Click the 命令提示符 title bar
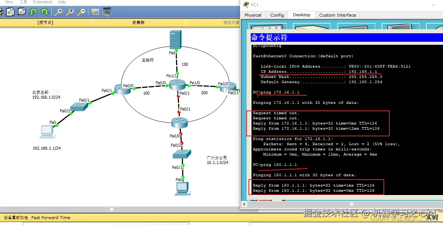Image resolution: width=443 pixels, height=225 pixels. (346, 37)
